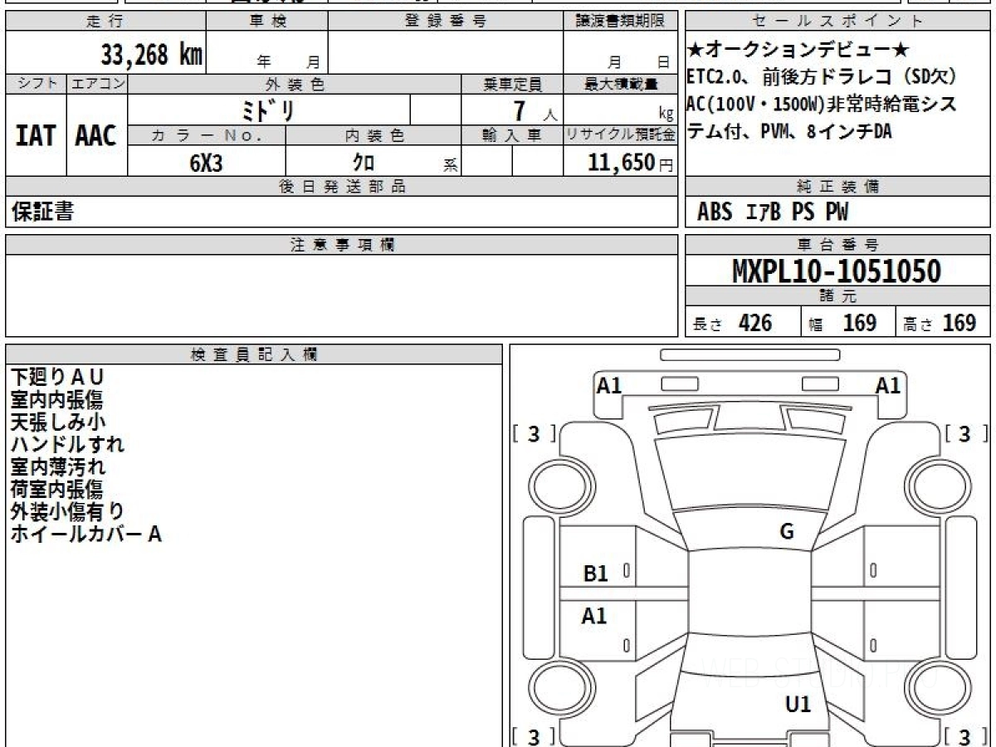The height and width of the screenshot is (747, 996).
Task: Select length value 長さ 426
Action: [x=732, y=323]
